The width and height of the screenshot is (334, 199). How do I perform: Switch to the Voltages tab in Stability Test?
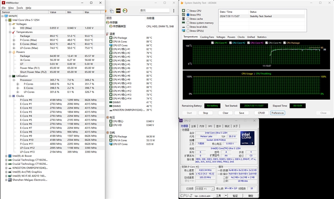(x=220, y=37)
